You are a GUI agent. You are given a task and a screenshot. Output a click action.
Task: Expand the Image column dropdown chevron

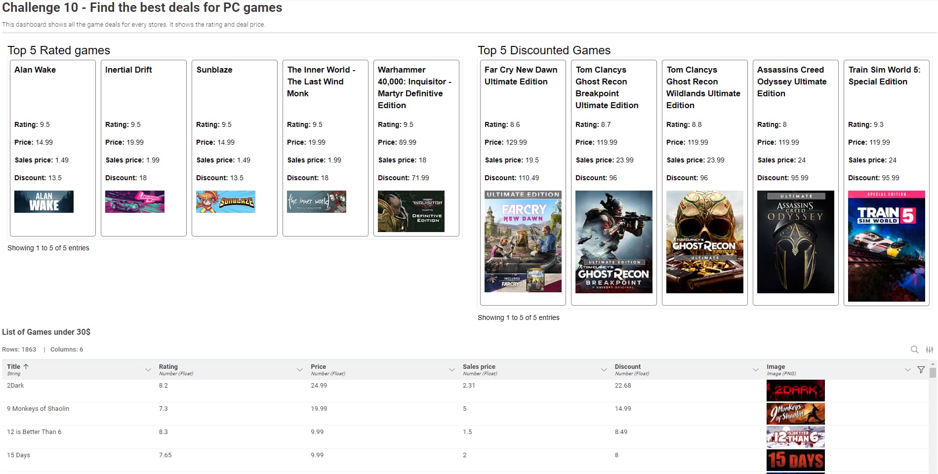pos(907,370)
